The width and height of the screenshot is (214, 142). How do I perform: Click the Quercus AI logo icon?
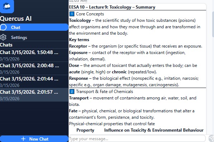(7, 6)
